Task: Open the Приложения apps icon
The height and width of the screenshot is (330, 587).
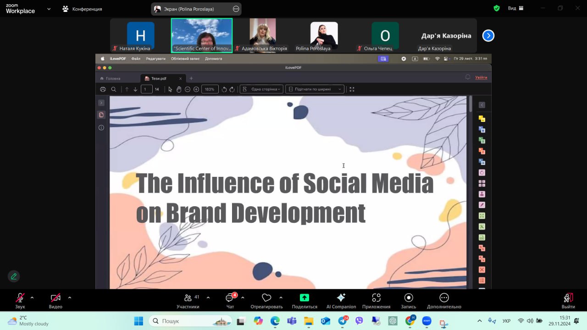Action: pyautogui.click(x=376, y=298)
